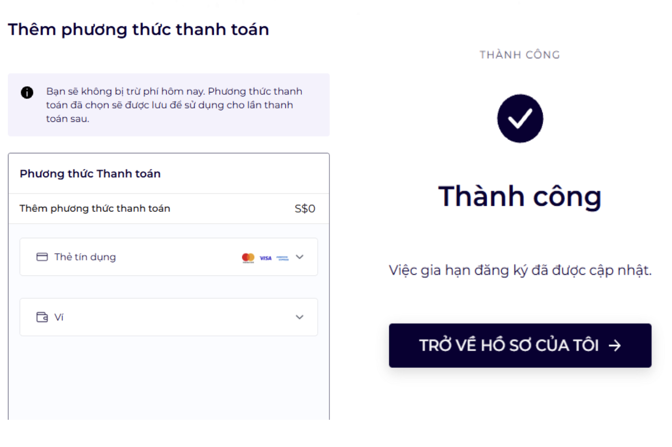
Task: Click the American Express logo
Action: (x=283, y=258)
